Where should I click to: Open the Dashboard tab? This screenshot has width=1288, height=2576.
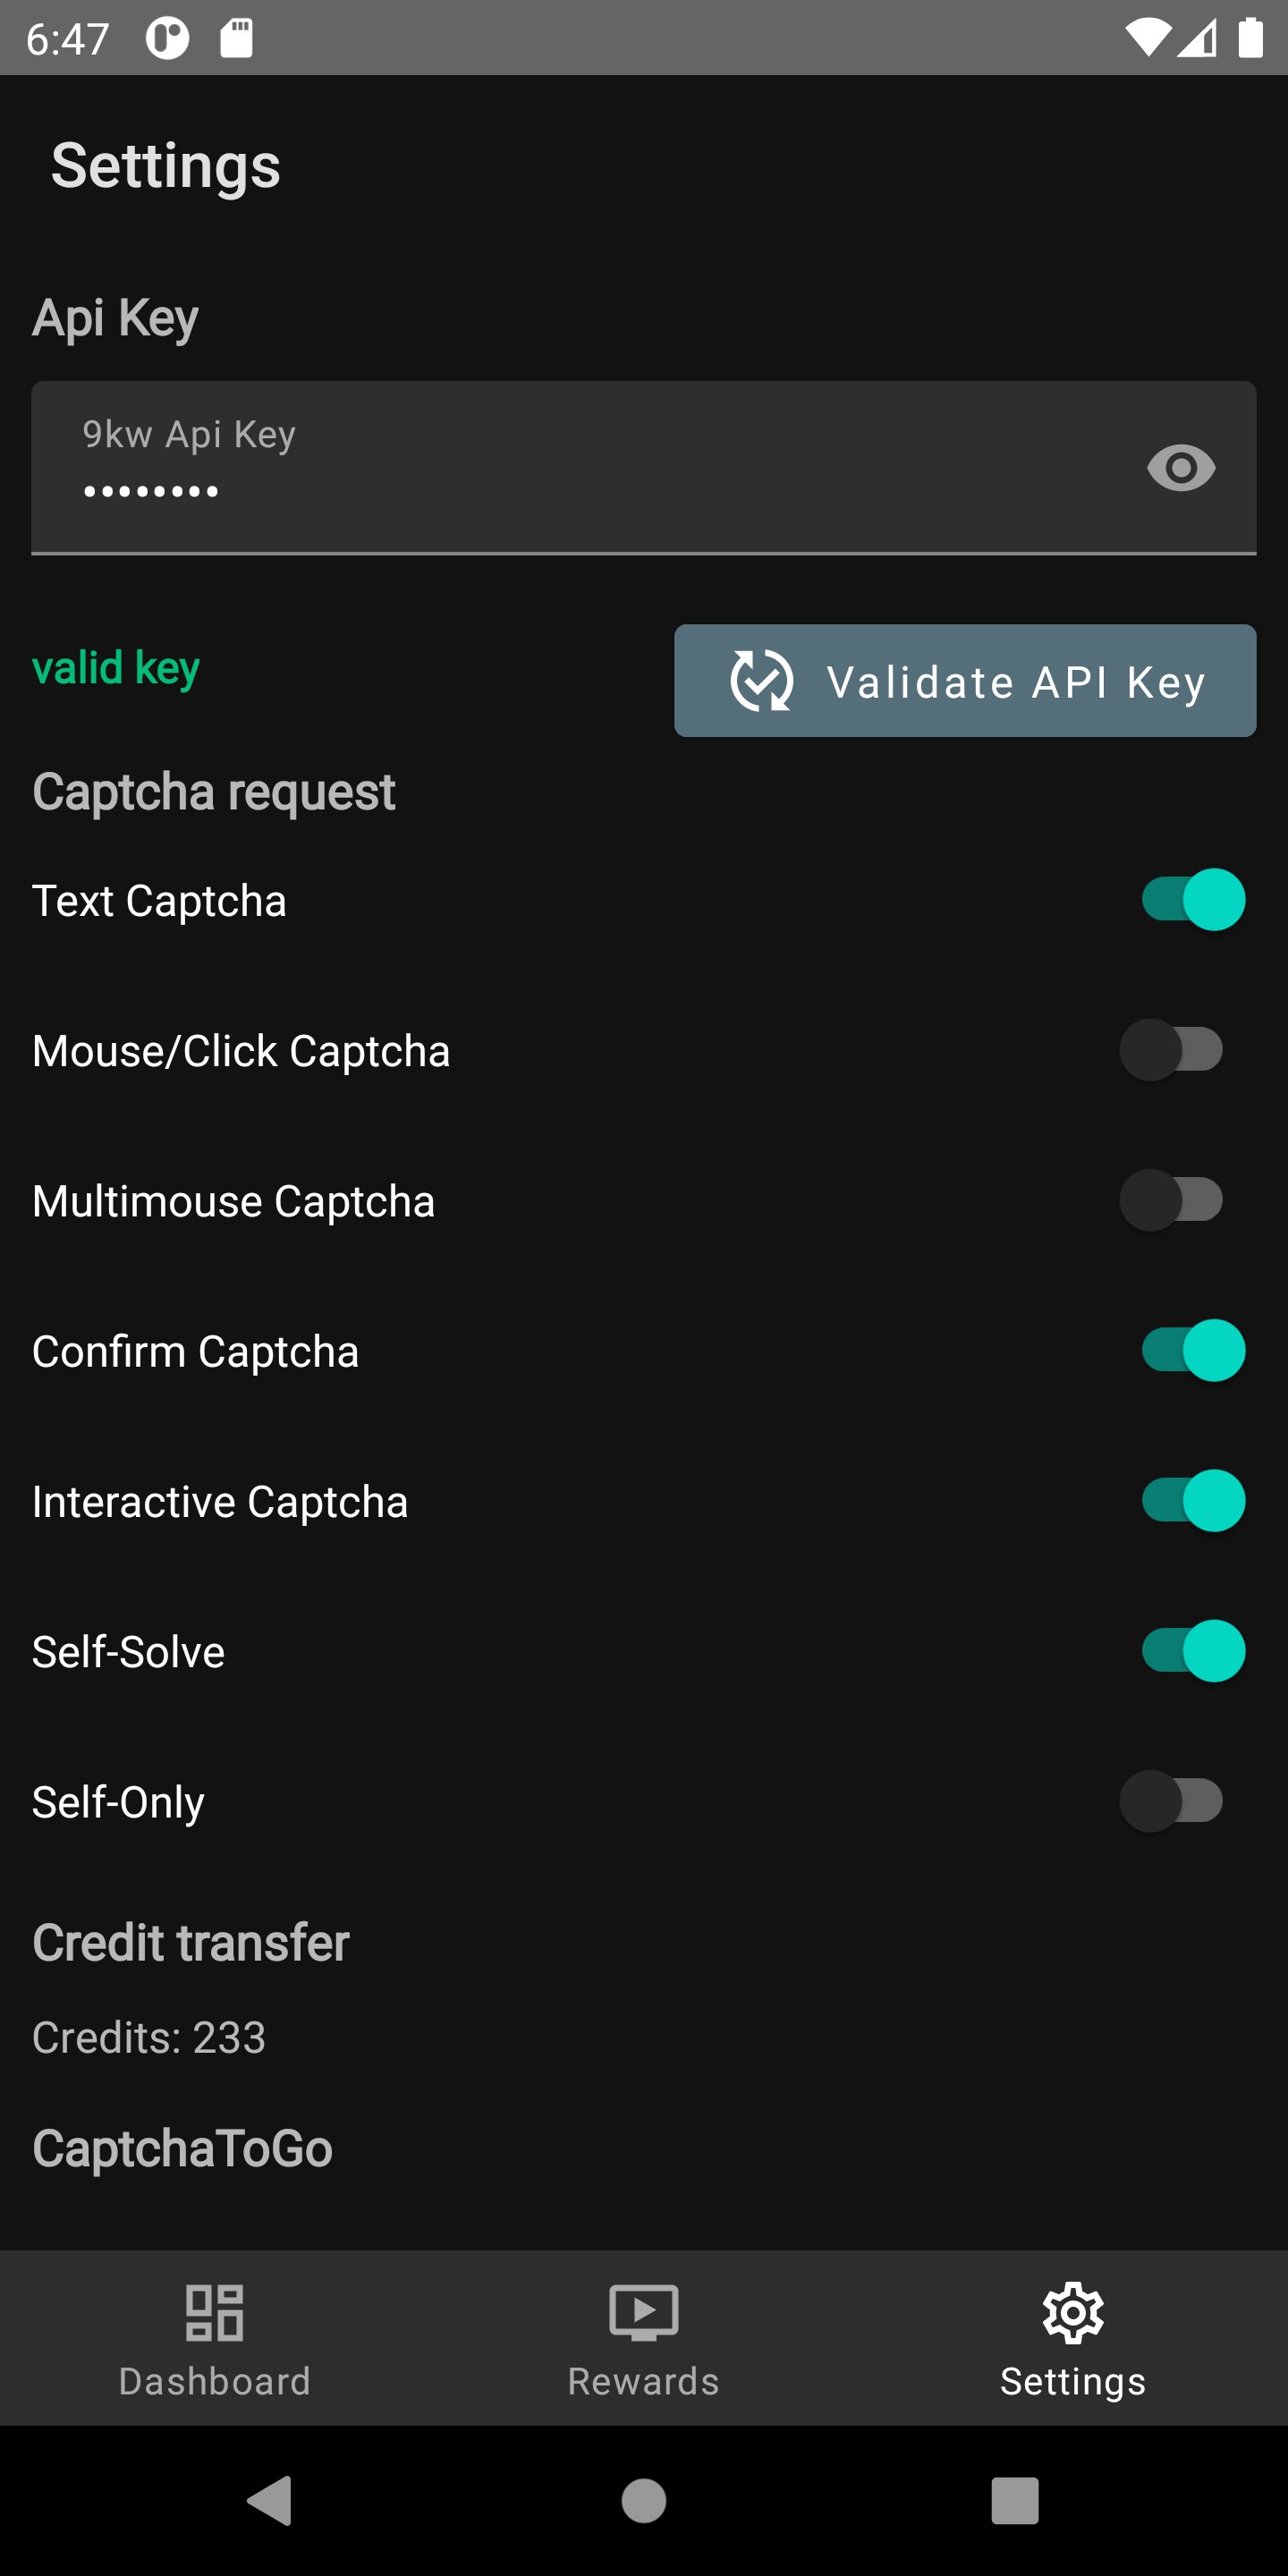(x=214, y=2338)
